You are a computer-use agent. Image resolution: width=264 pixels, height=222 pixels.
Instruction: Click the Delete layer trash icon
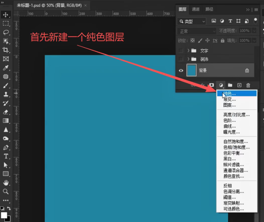248,85
